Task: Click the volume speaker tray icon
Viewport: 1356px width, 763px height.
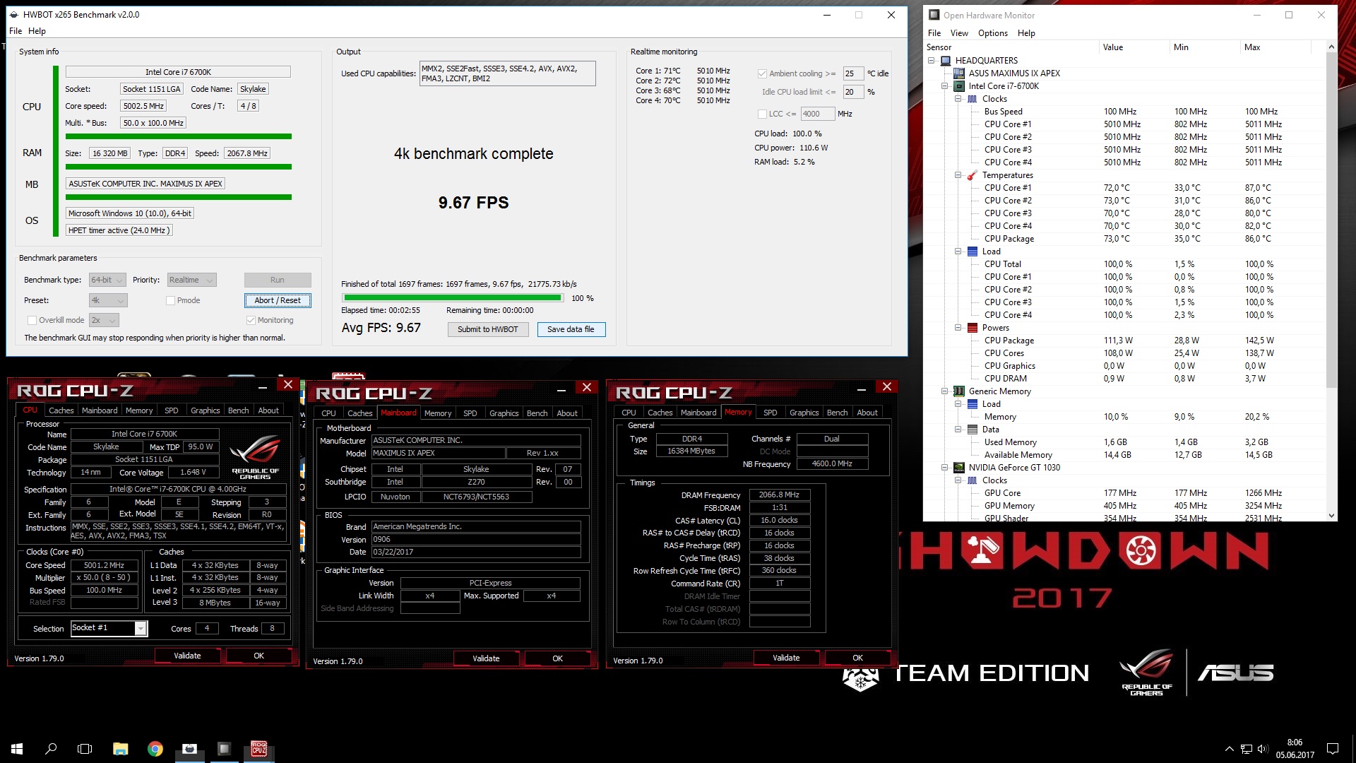Action: [x=1263, y=749]
